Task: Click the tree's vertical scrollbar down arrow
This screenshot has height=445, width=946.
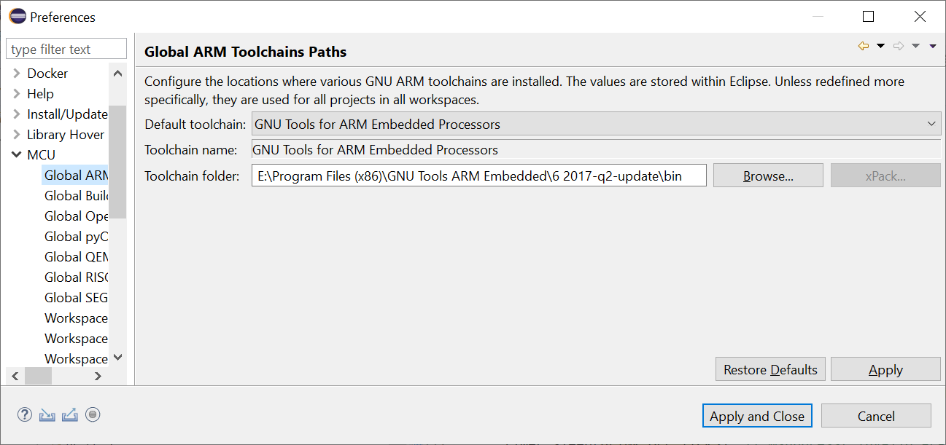Action: point(118,358)
